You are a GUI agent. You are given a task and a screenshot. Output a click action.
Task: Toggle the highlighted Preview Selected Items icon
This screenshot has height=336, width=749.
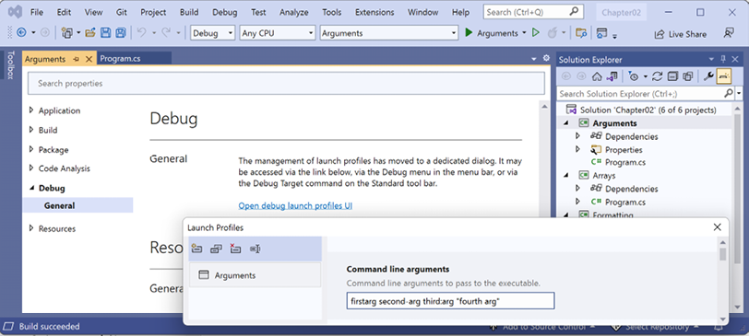click(x=724, y=76)
